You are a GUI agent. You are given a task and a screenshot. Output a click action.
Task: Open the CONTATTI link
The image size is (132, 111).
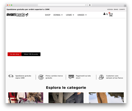(x=122, y=9)
